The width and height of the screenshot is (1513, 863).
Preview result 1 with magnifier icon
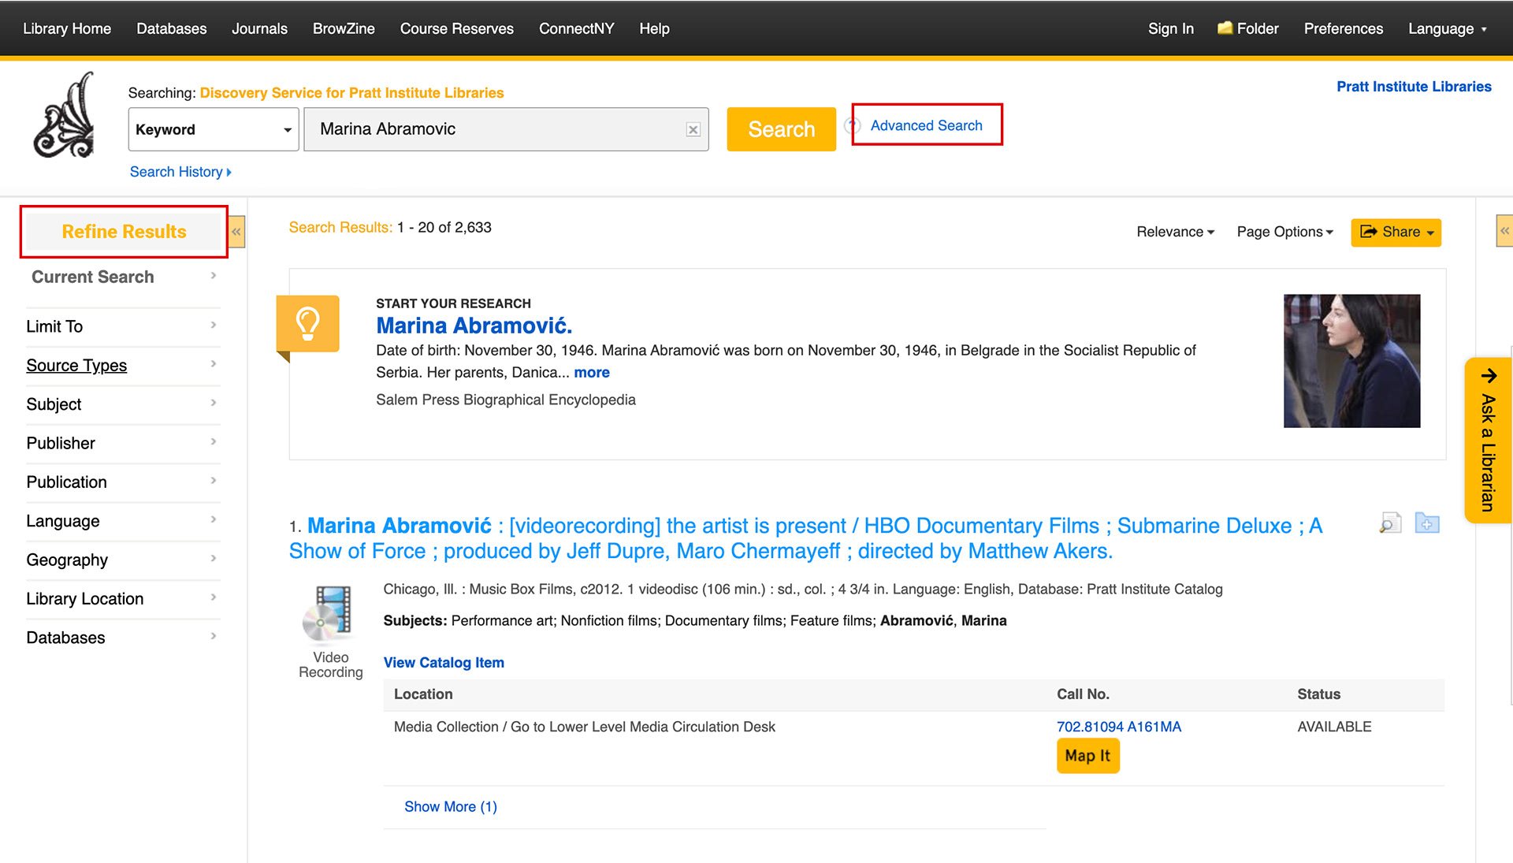(x=1391, y=523)
